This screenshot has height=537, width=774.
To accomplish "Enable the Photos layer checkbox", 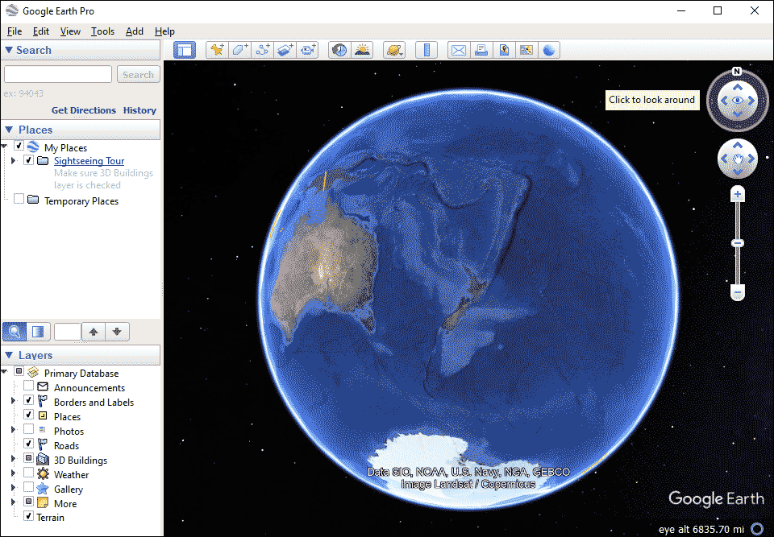I will click(x=29, y=429).
